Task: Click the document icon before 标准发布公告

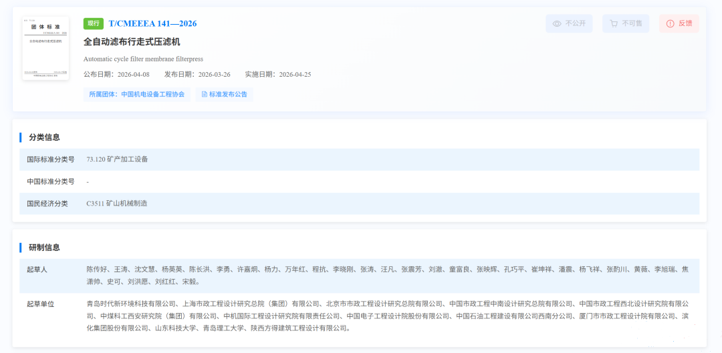Action: 205,94
